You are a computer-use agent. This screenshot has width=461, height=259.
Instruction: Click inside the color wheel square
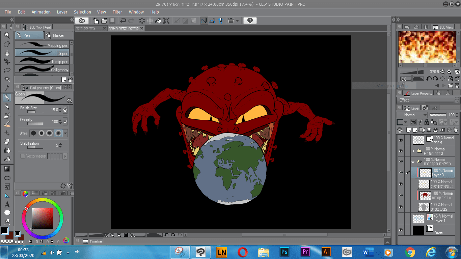(43, 218)
